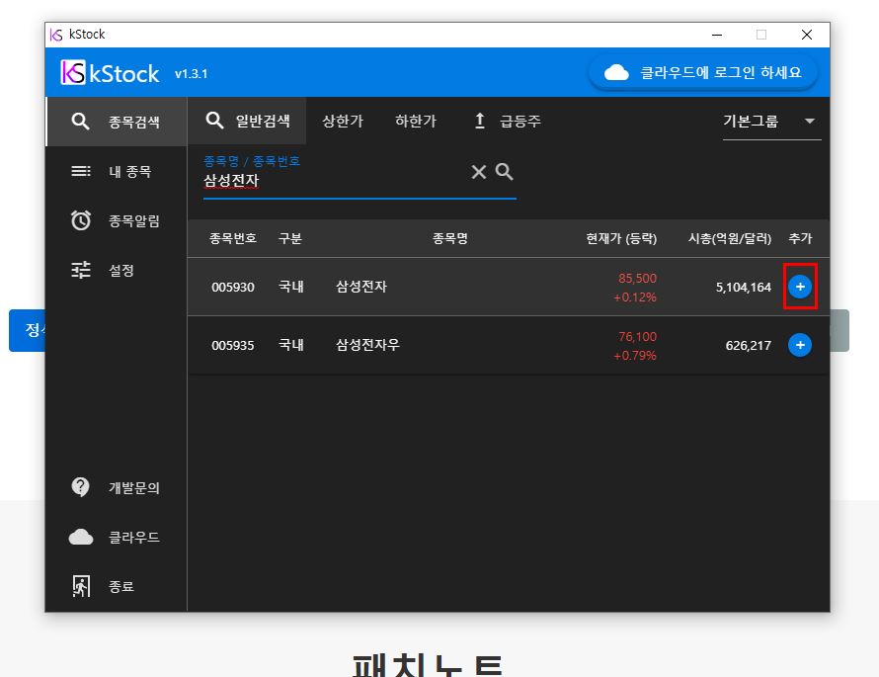Click the price 76,100
The width and height of the screenshot is (879, 677).
click(637, 337)
